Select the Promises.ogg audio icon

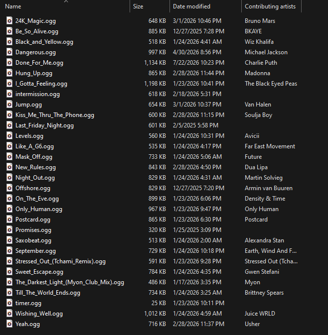point(9,230)
